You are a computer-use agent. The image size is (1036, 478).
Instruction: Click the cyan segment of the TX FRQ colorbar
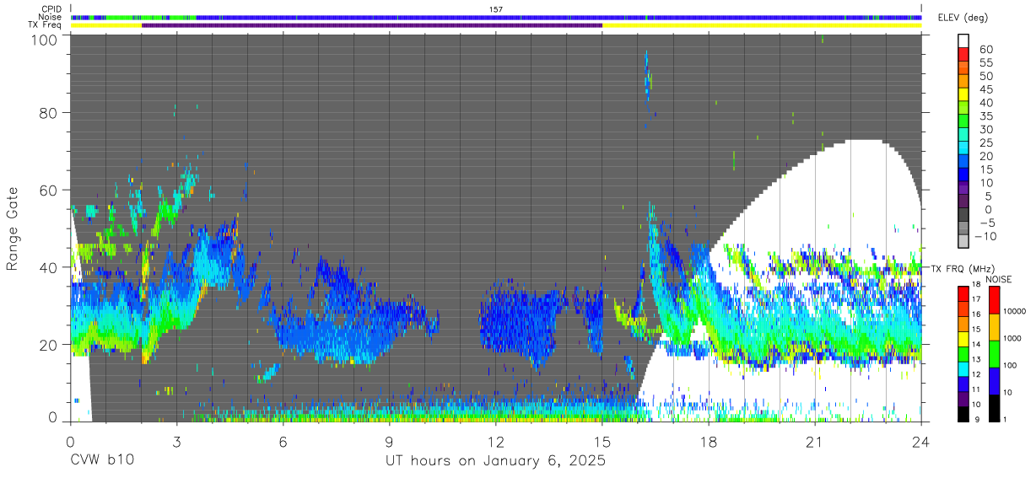coord(965,368)
